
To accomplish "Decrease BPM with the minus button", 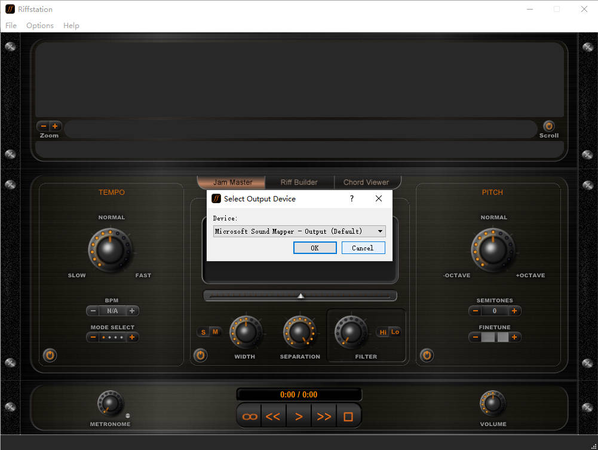I will [93, 311].
